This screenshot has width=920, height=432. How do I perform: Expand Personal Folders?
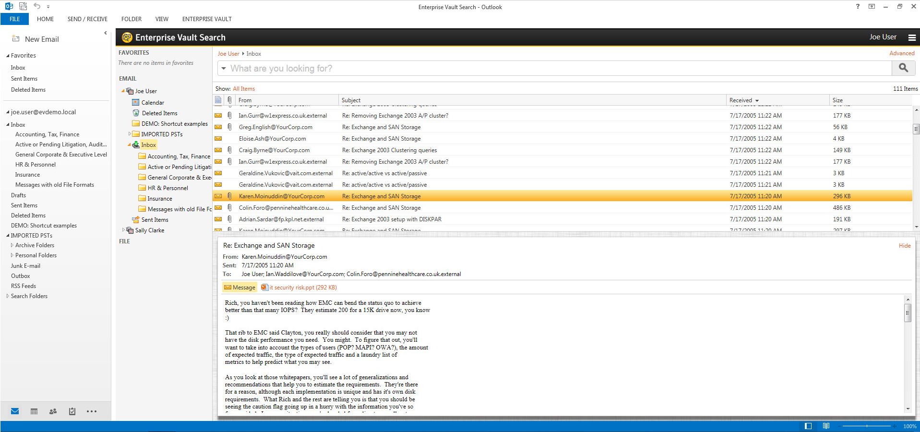coord(12,255)
